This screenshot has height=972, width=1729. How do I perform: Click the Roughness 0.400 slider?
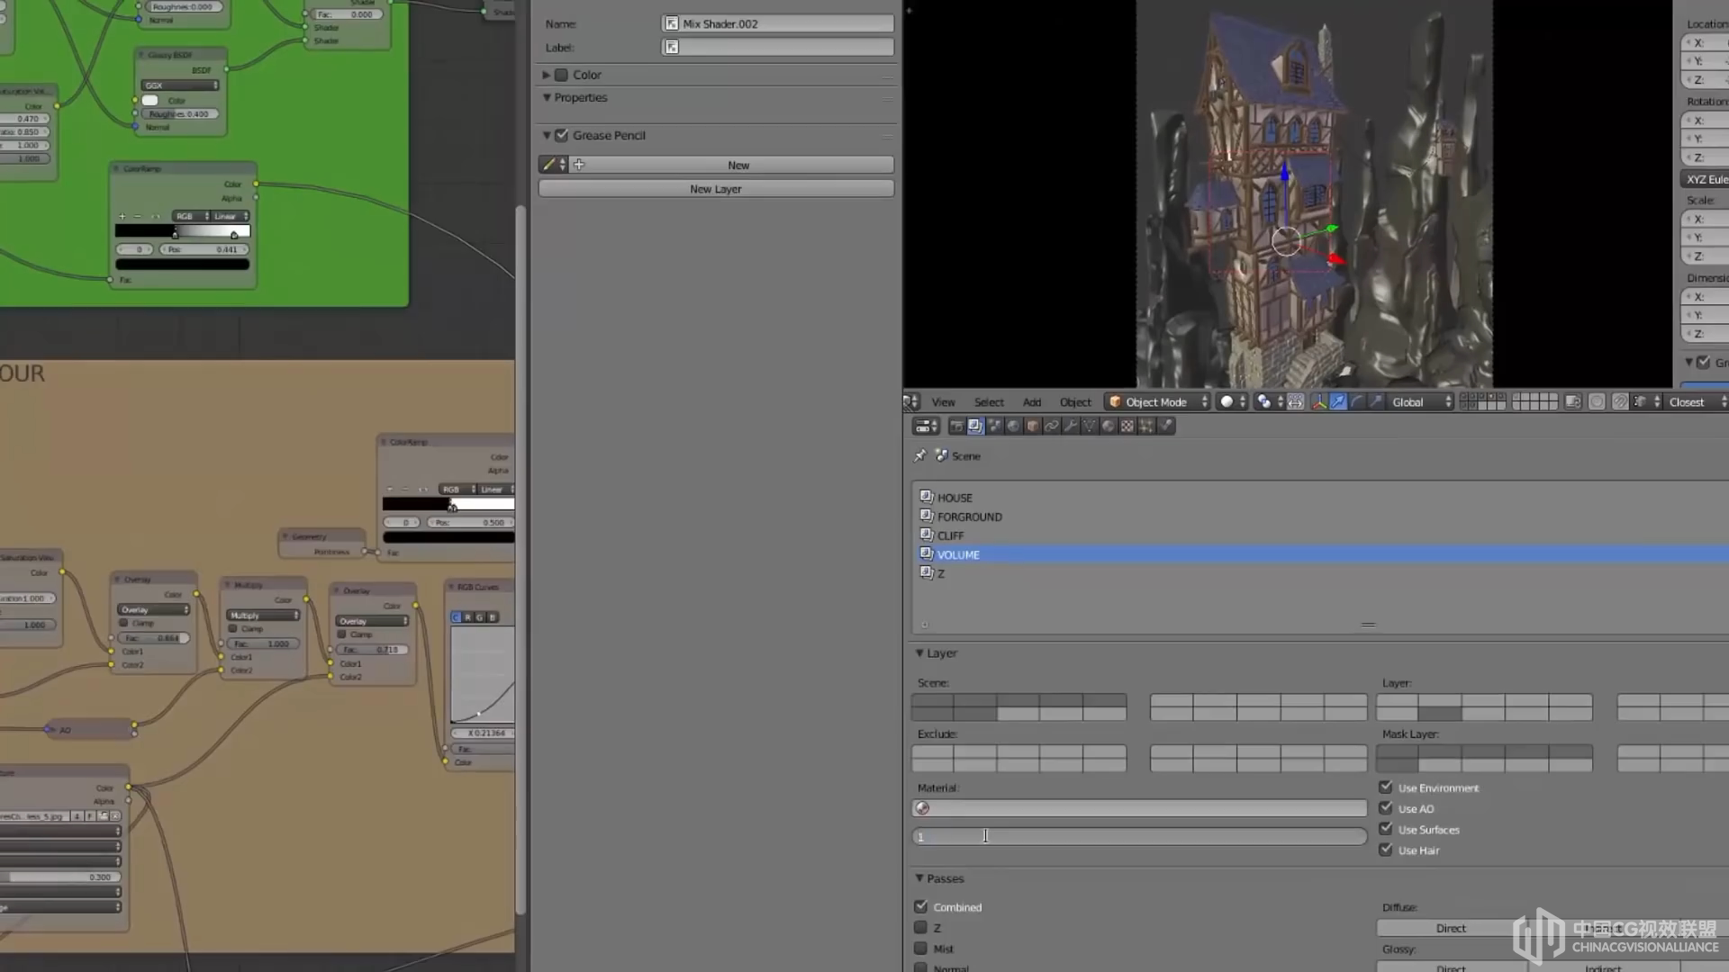coord(179,114)
